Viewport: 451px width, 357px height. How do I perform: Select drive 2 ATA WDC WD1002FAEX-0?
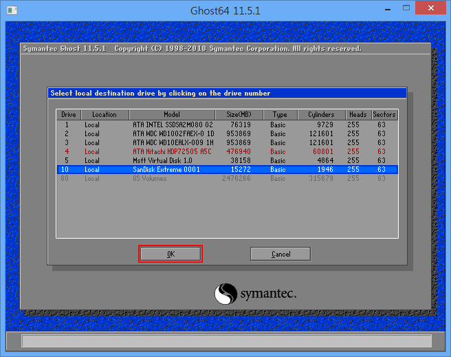click(228, 133)
